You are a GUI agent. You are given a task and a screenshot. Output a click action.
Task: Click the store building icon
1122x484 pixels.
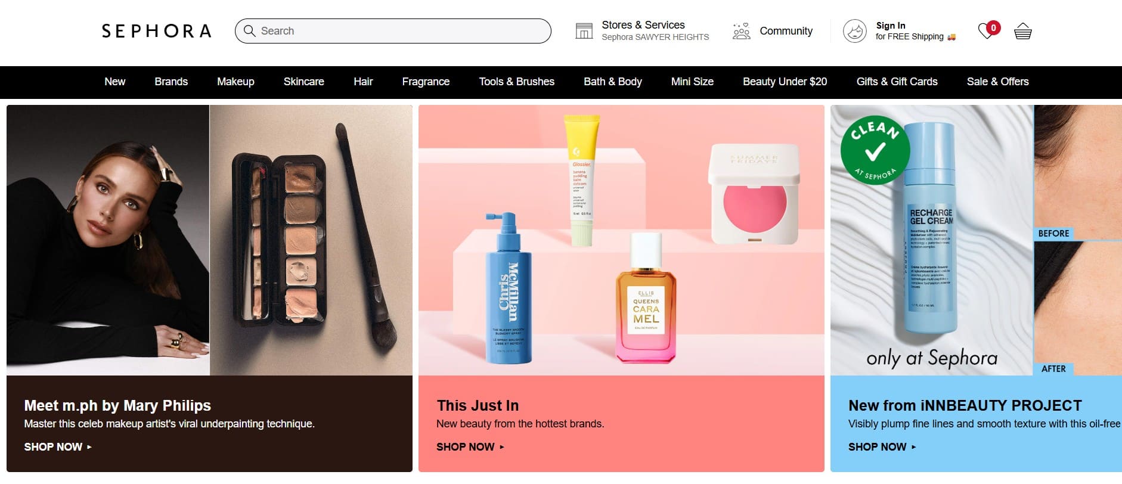tap(584, 31)
